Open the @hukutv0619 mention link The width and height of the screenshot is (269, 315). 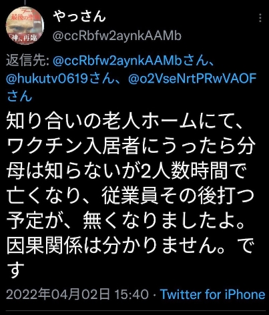click(47, 79)
